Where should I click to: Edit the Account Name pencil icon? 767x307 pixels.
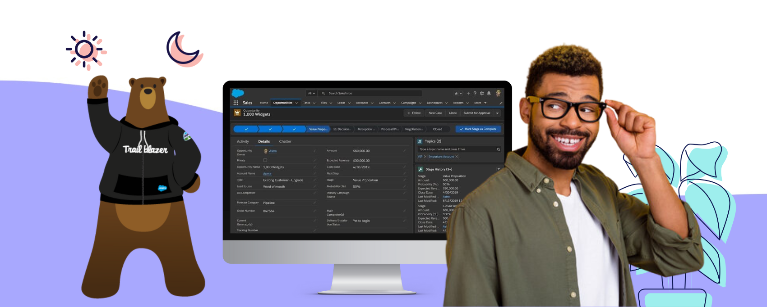coord(315,173)
